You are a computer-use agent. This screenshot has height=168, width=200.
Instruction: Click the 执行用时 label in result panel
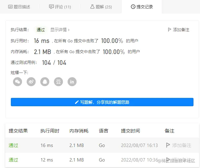click(x=20, y=41)
